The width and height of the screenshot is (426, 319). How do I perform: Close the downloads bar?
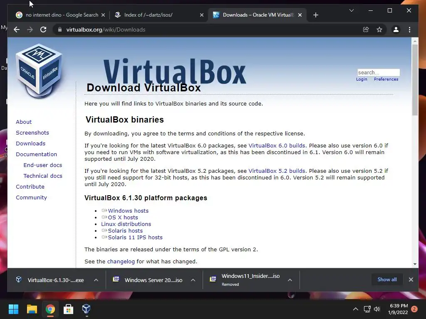pyautogui.click(x=411, y=280)
